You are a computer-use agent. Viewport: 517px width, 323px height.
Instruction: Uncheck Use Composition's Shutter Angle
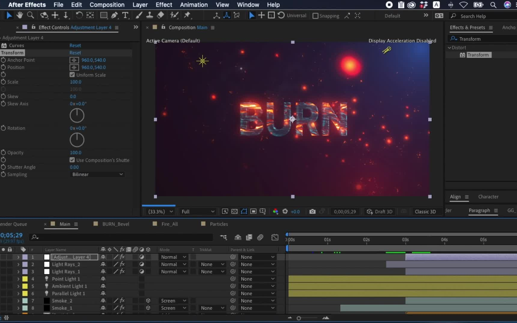tap(72, 160)
